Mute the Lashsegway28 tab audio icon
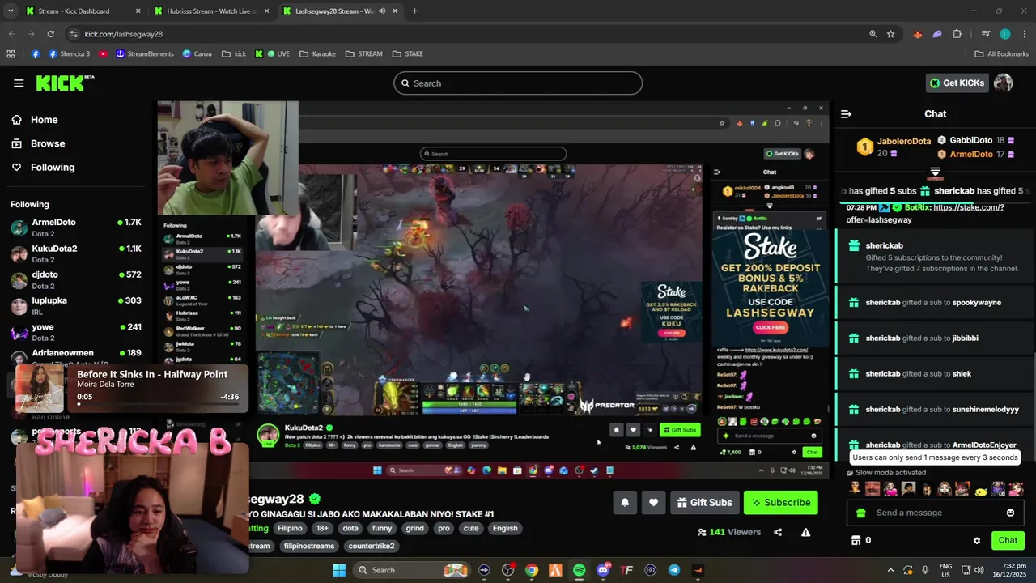The image size is (1036, 583). coord(382,11)
